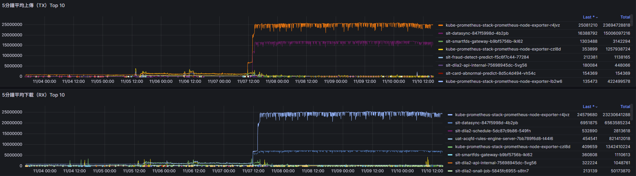
Task: Select node-exporter-r4jvz label in RX legend
Action: [x=512, y=115]
